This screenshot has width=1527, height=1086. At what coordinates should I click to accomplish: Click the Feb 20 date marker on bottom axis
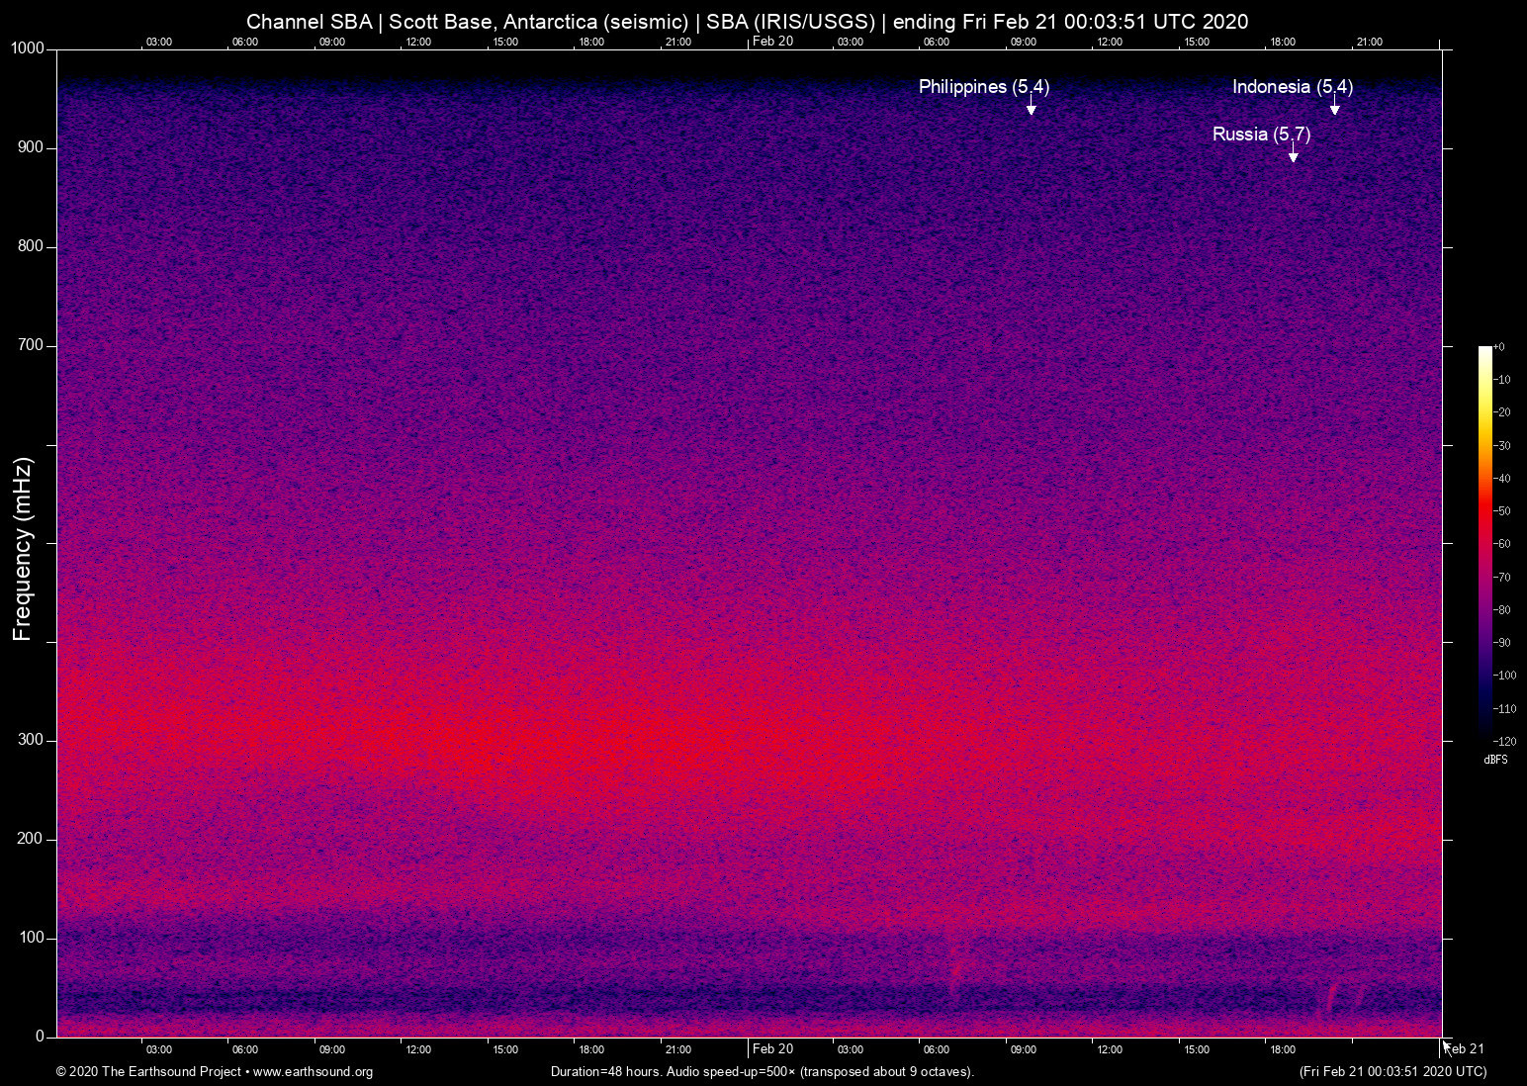point(772,1048)
